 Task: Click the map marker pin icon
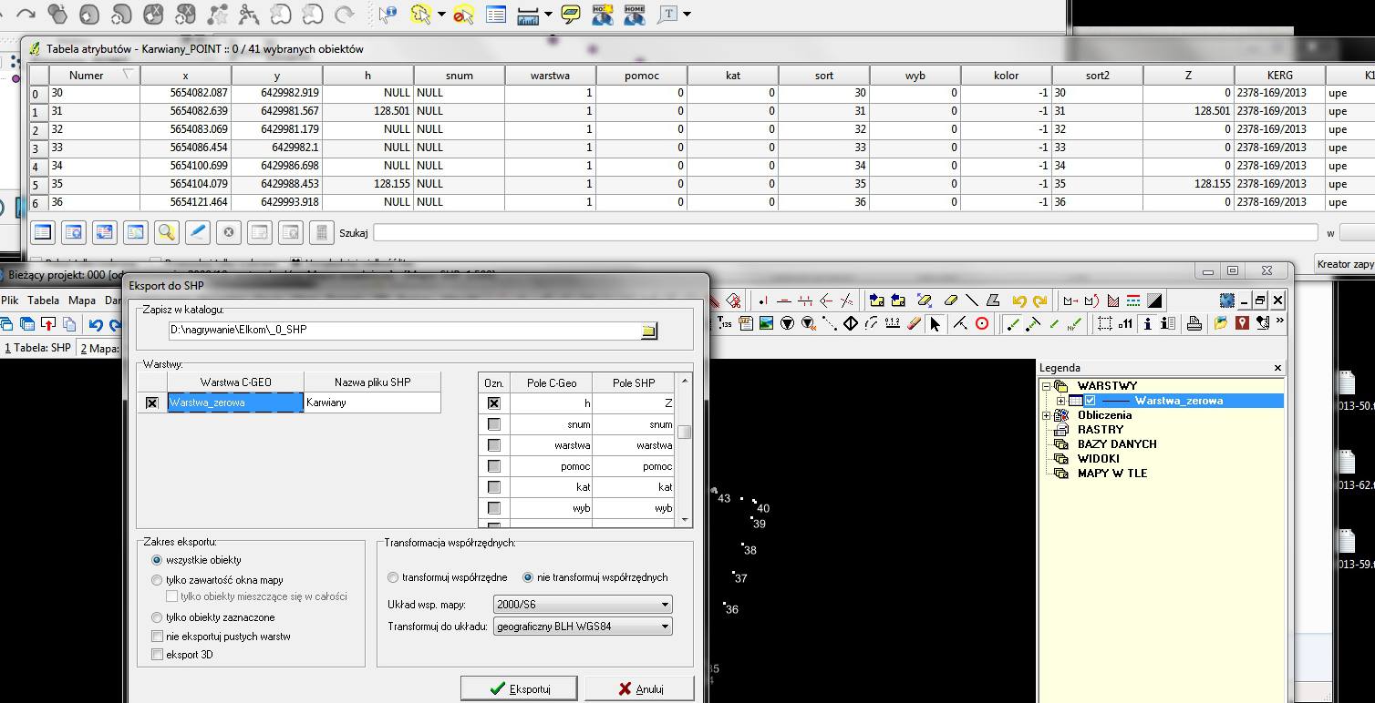click(x=1242, y=323)
